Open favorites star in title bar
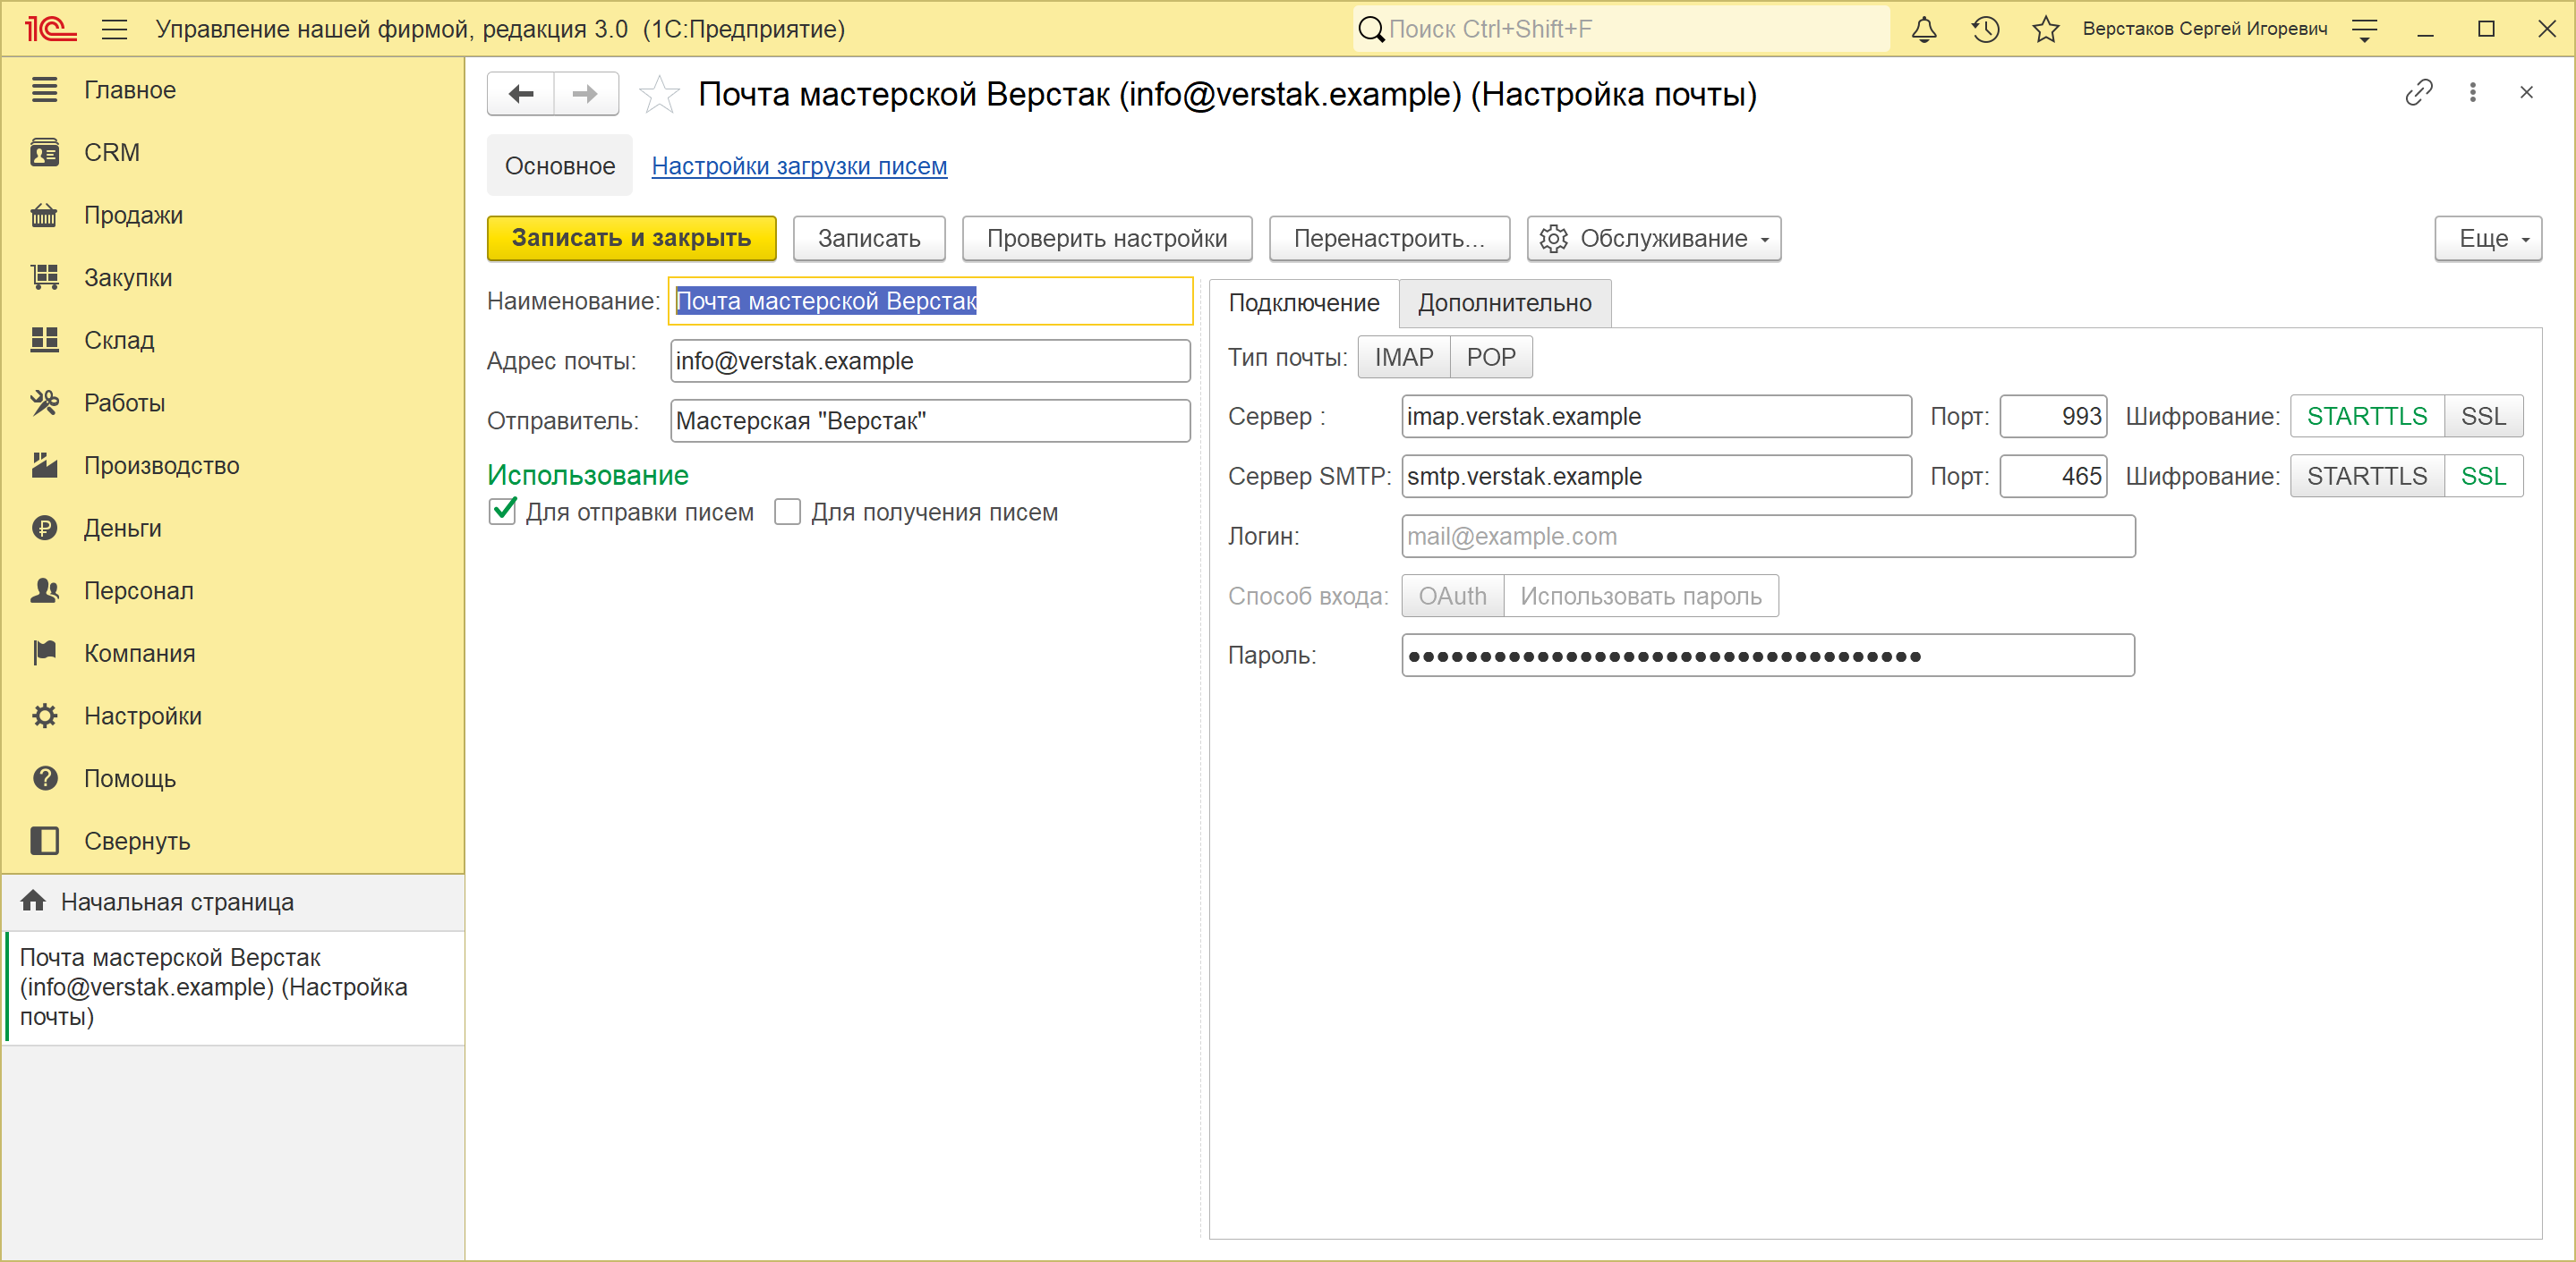The image size is (2576, 1262). (x=2046, y=29)
